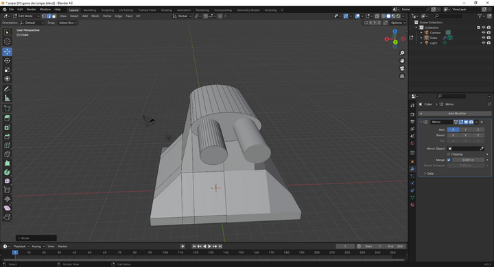Viewport: 494px width, 267px height.
Task: Choose the Smooth vertices tool
Action: 7,181
